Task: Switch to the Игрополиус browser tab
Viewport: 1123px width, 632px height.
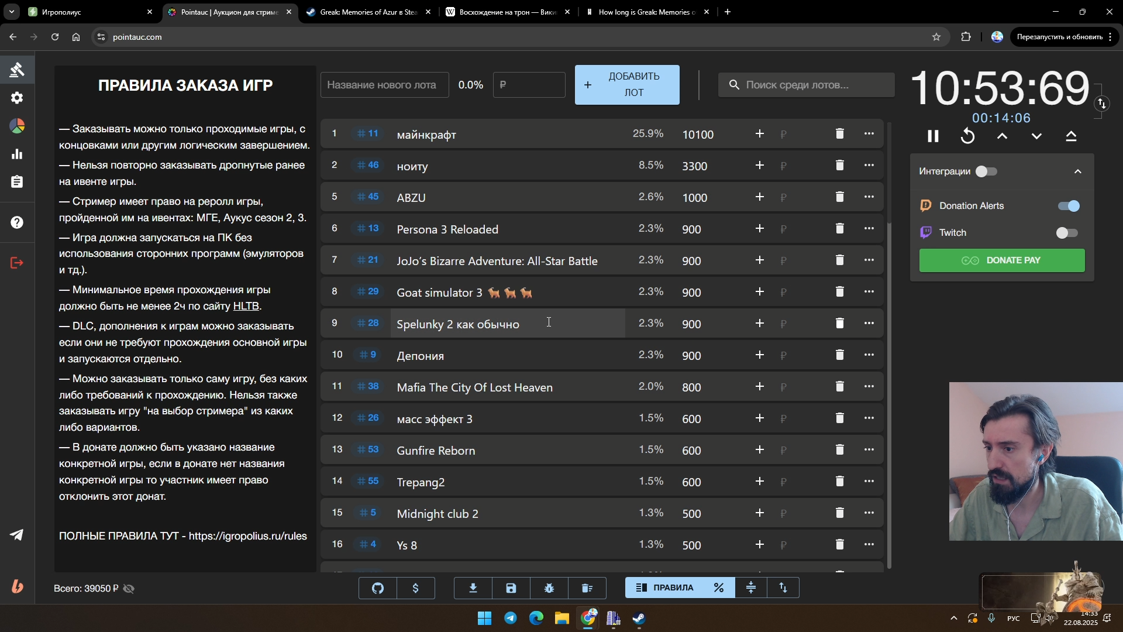Action: point(88,12)
